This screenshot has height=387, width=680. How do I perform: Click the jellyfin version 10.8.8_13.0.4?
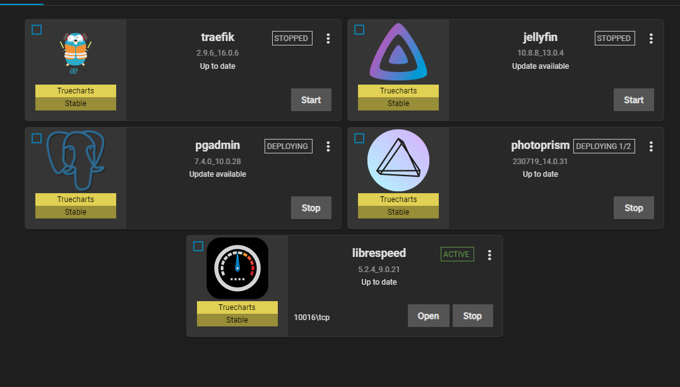540,53
